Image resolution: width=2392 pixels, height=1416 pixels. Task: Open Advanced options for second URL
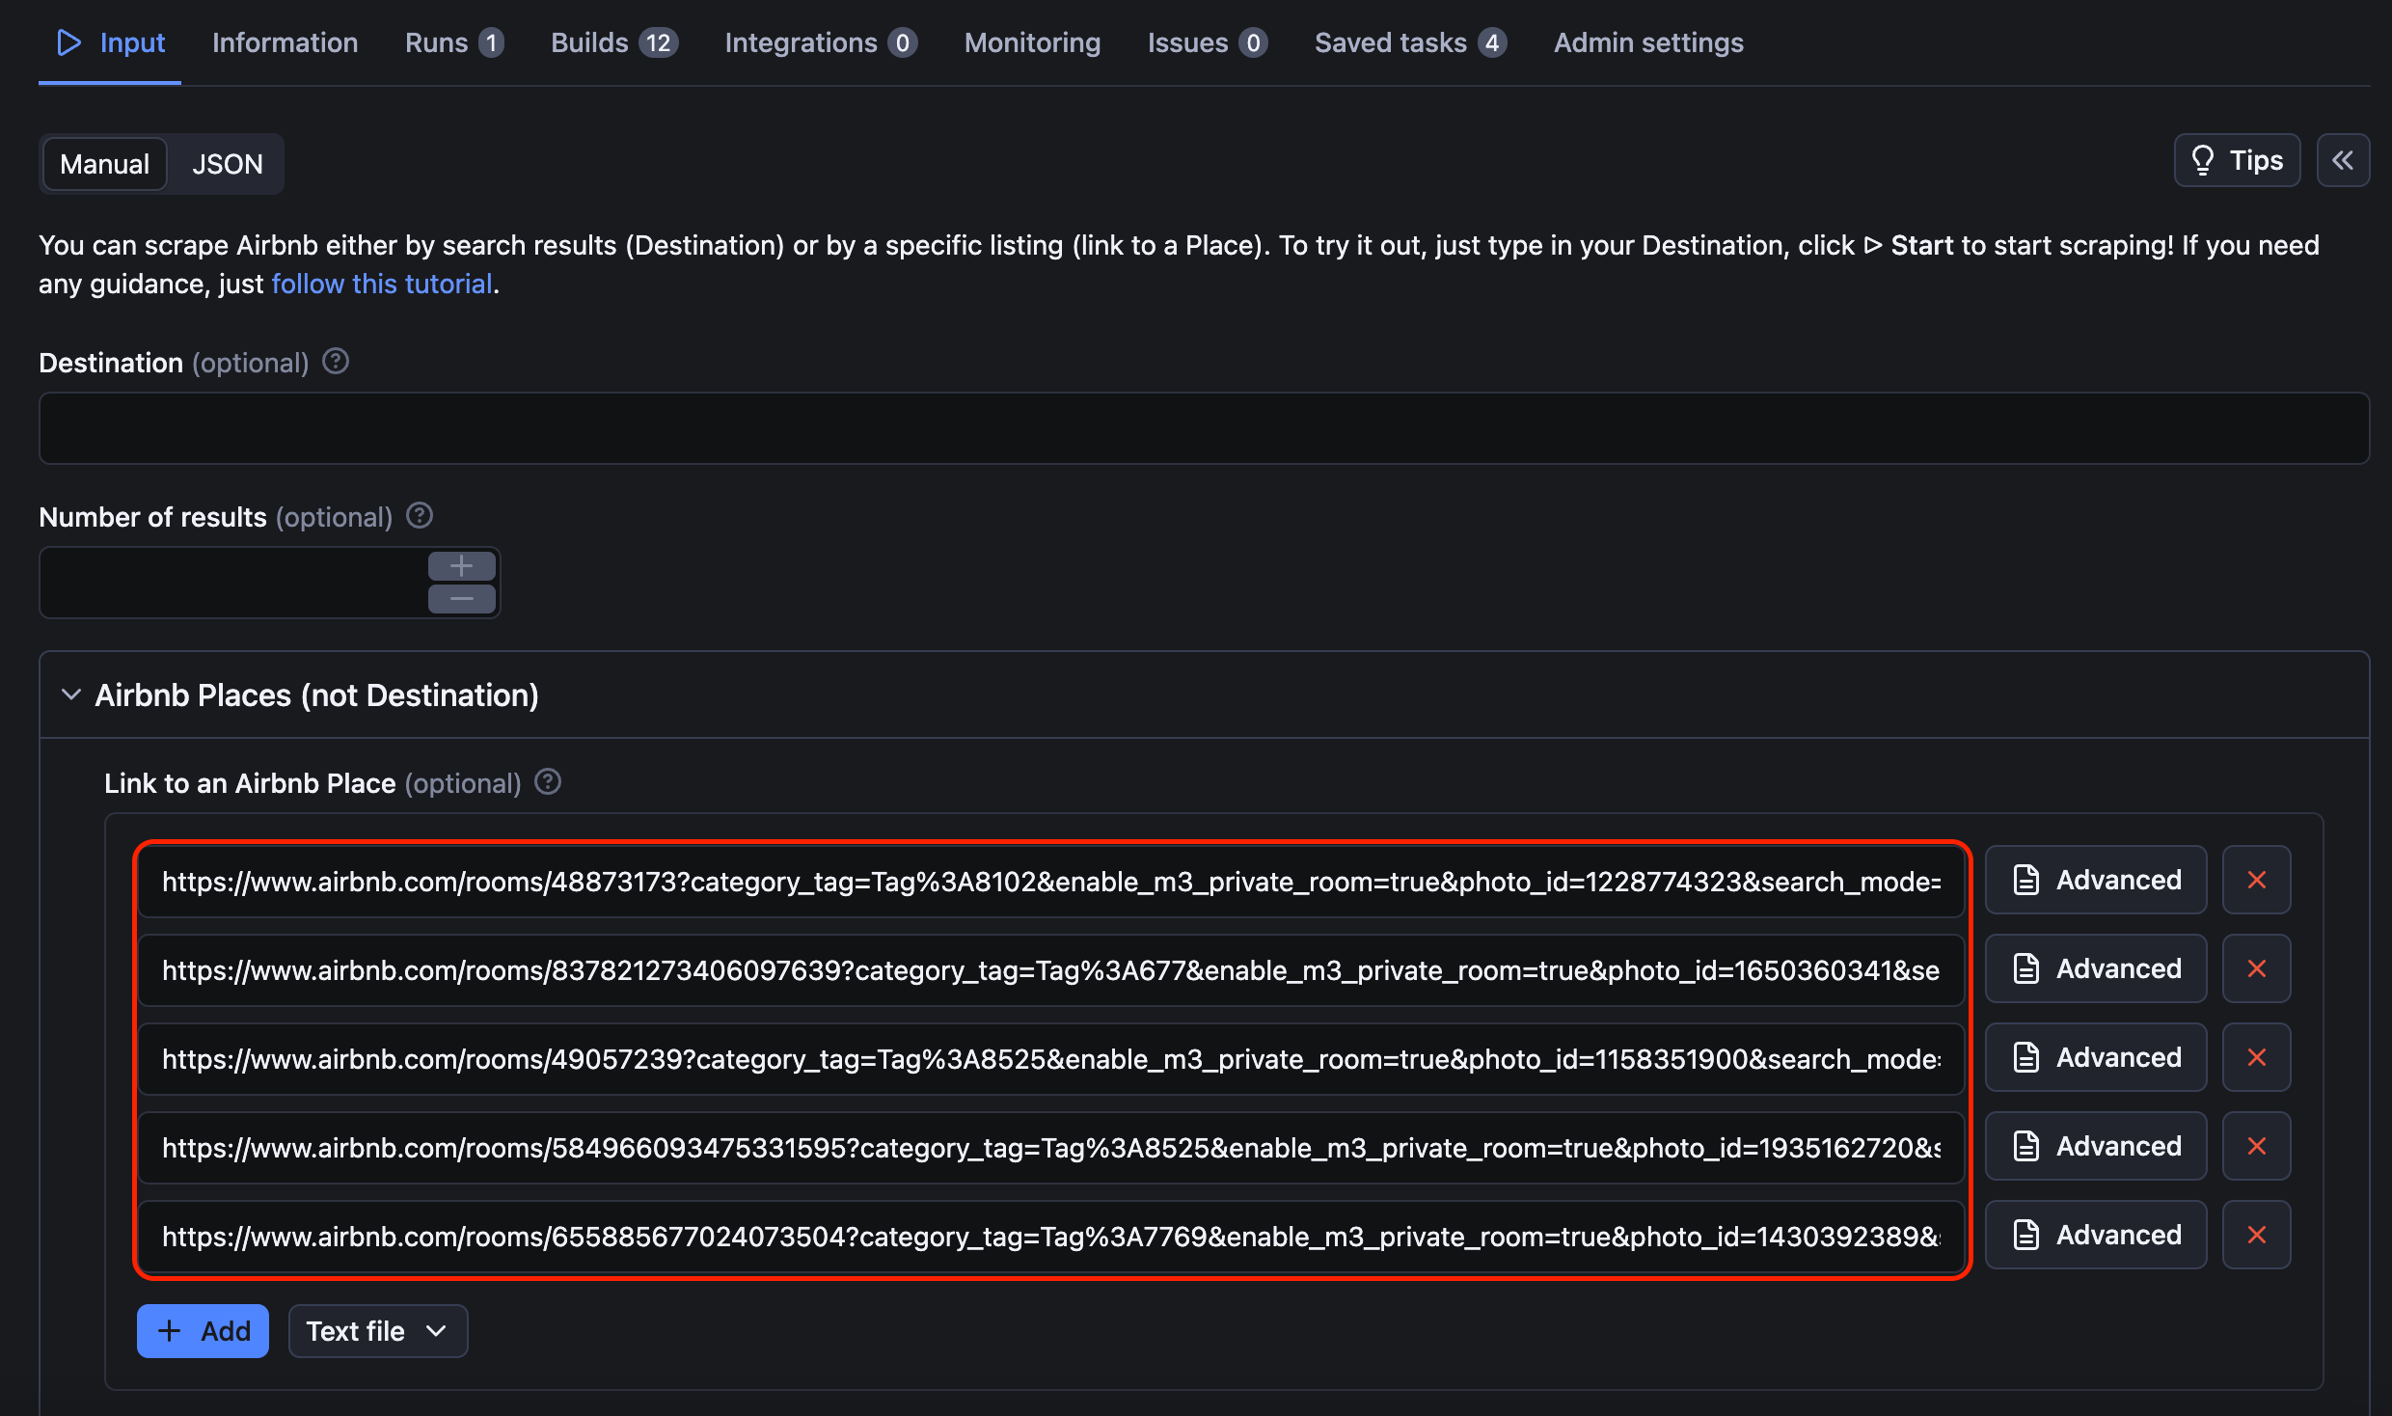click(2096, 968)
